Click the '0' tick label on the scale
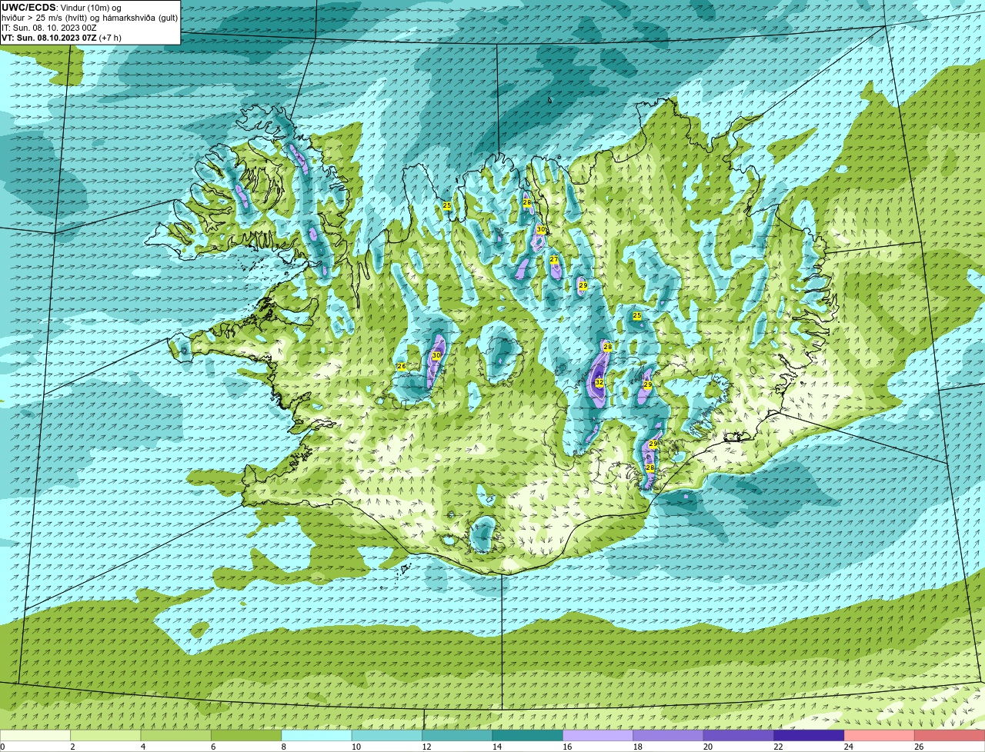This screenshot has height=752, width=985. (3, 747)
